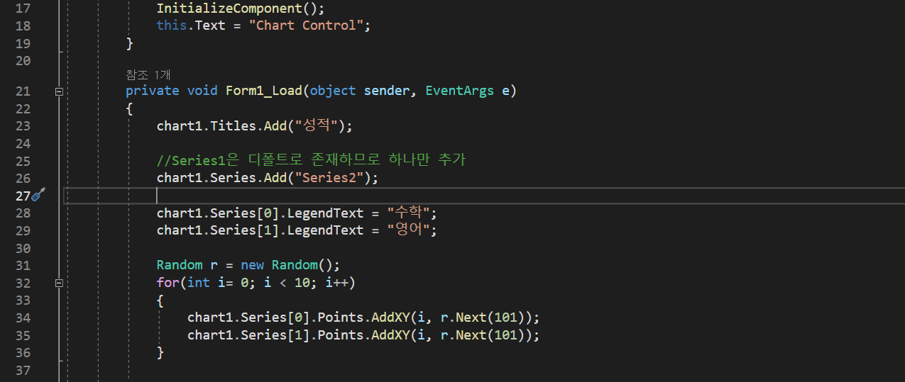Click 'Titles' on line 23
The image size is (905, 382).
[234, 125]
